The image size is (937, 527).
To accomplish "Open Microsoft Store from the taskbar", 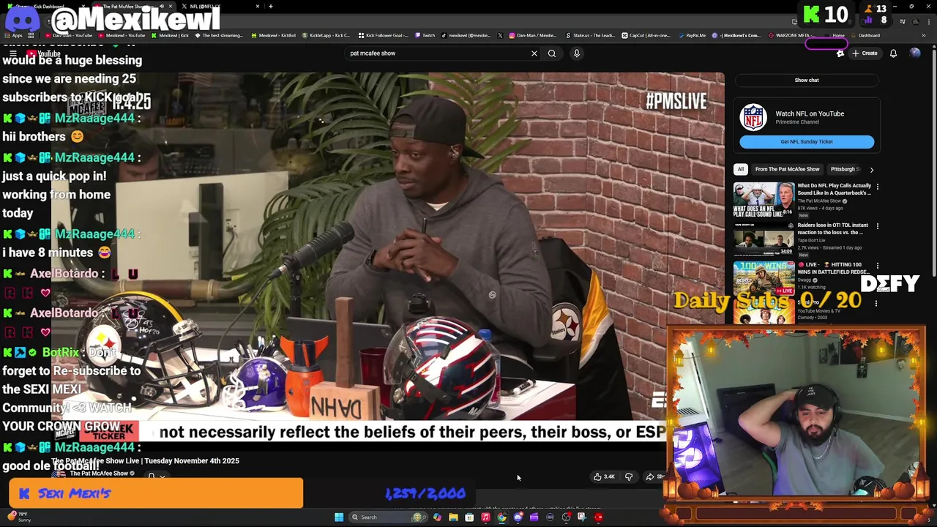I will (x=469, y=517).
